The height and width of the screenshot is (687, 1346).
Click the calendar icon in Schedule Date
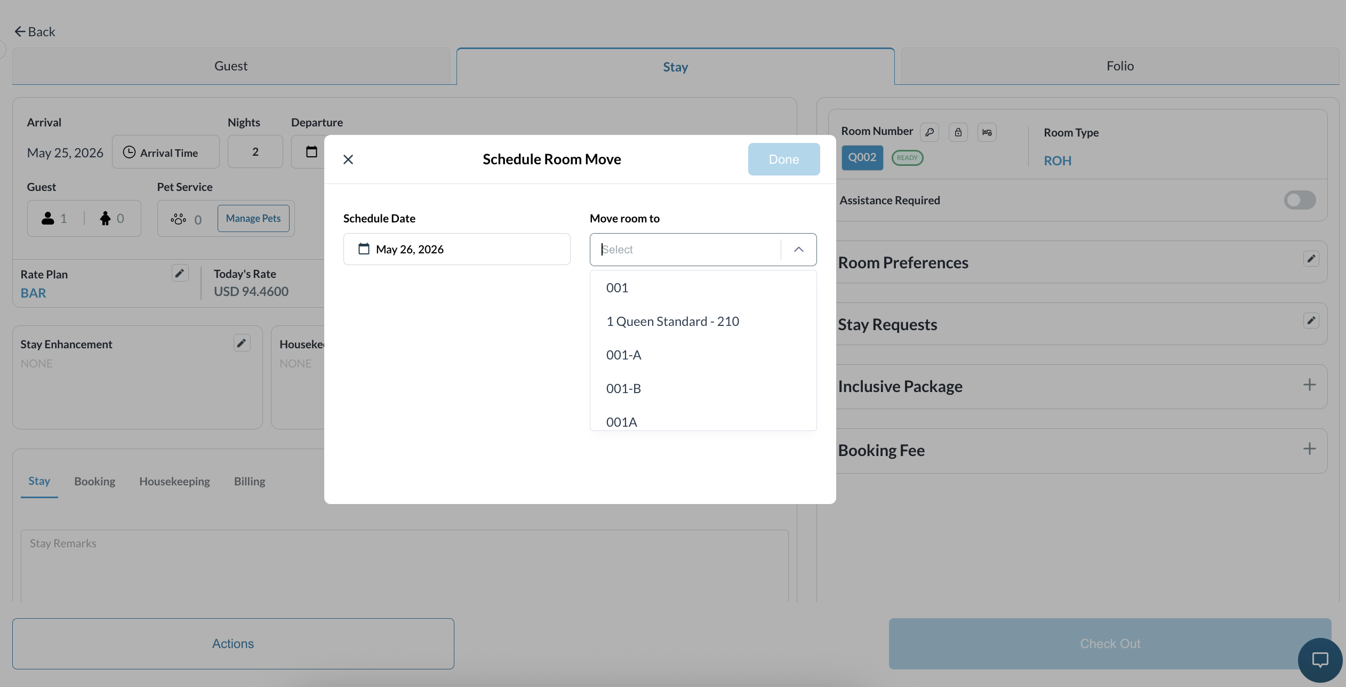[364, 249]
